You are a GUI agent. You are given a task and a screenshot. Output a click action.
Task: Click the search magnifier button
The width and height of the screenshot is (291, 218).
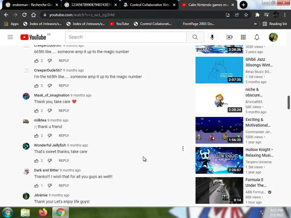[x=195, y=37]
